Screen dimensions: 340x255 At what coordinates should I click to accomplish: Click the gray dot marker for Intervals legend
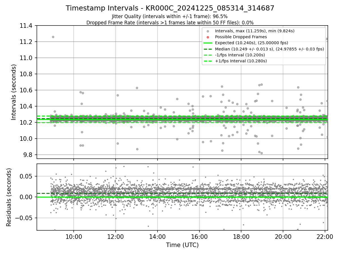208,31
